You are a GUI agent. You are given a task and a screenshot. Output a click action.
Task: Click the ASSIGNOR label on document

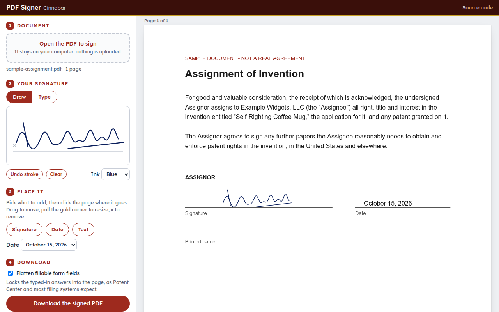[200, 177]
